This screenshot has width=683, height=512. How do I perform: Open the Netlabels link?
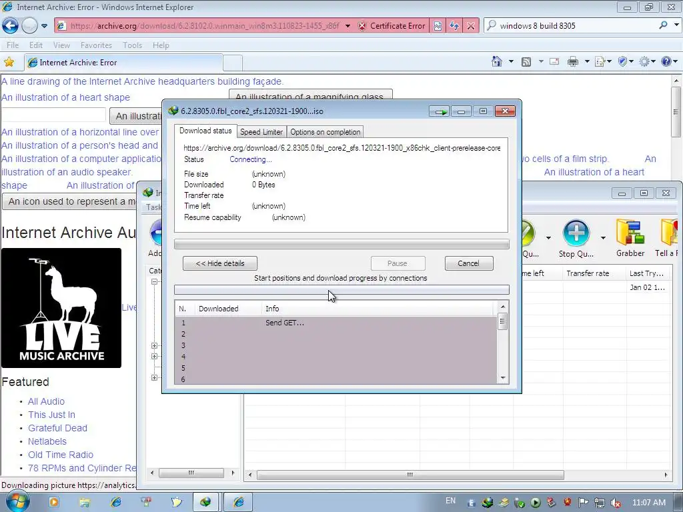click(x=47, y=441)
